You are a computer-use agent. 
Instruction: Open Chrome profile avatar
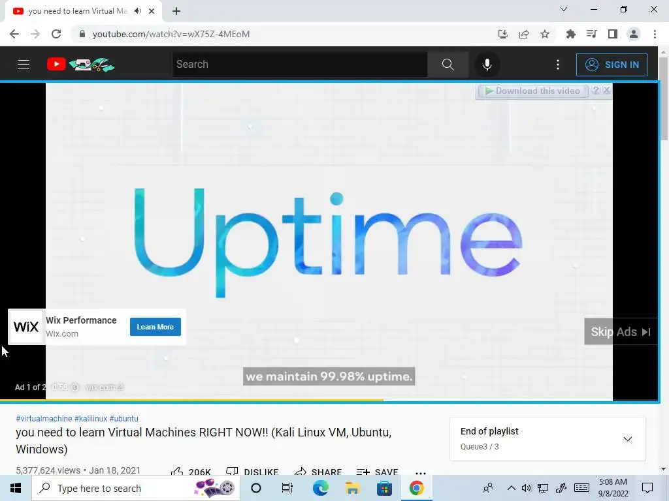[634, 34]
